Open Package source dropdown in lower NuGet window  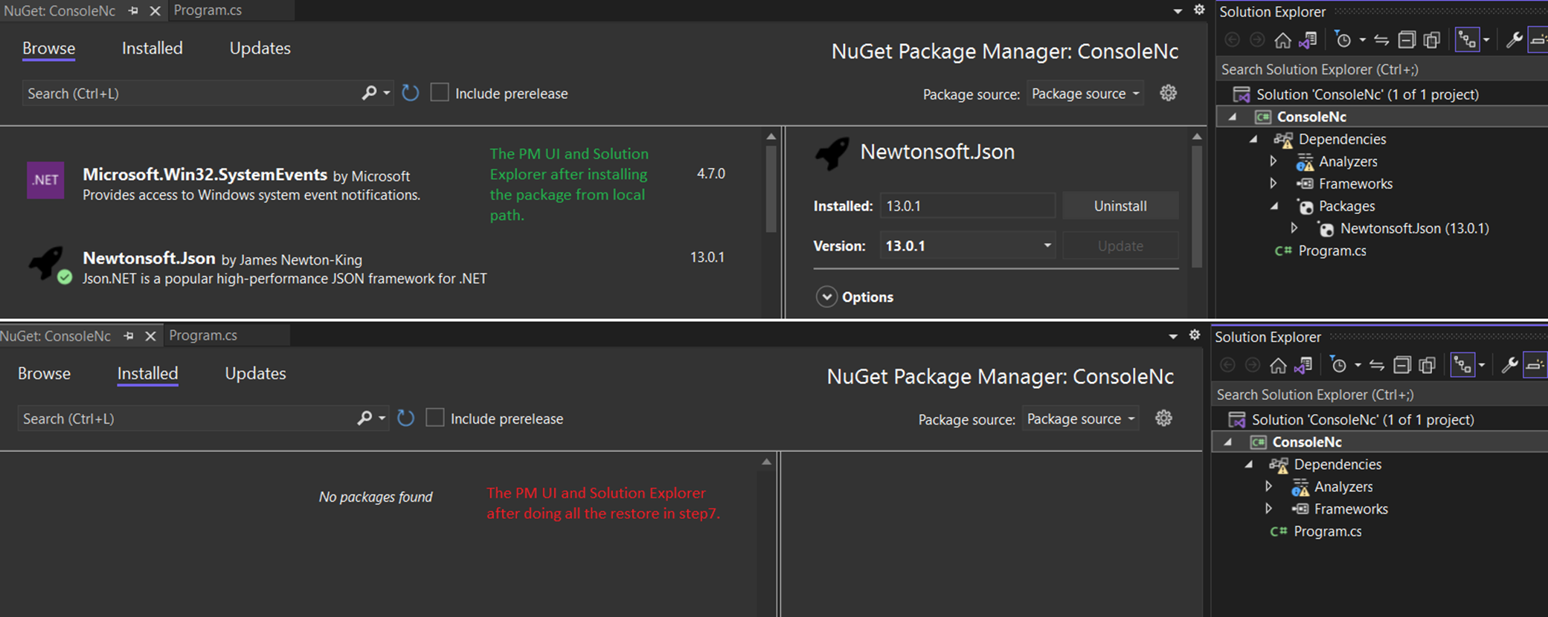click(x=1081, y=419)
